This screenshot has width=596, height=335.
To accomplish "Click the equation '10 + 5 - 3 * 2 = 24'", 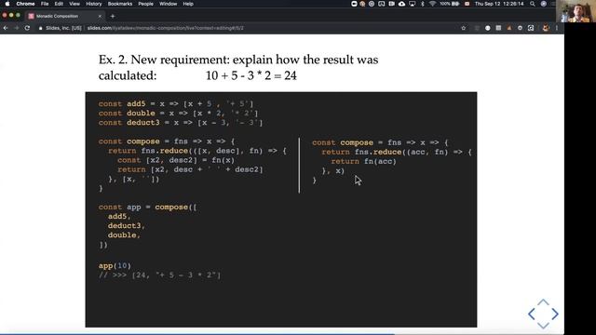I will pyautogui.click(x=251, y=75).
